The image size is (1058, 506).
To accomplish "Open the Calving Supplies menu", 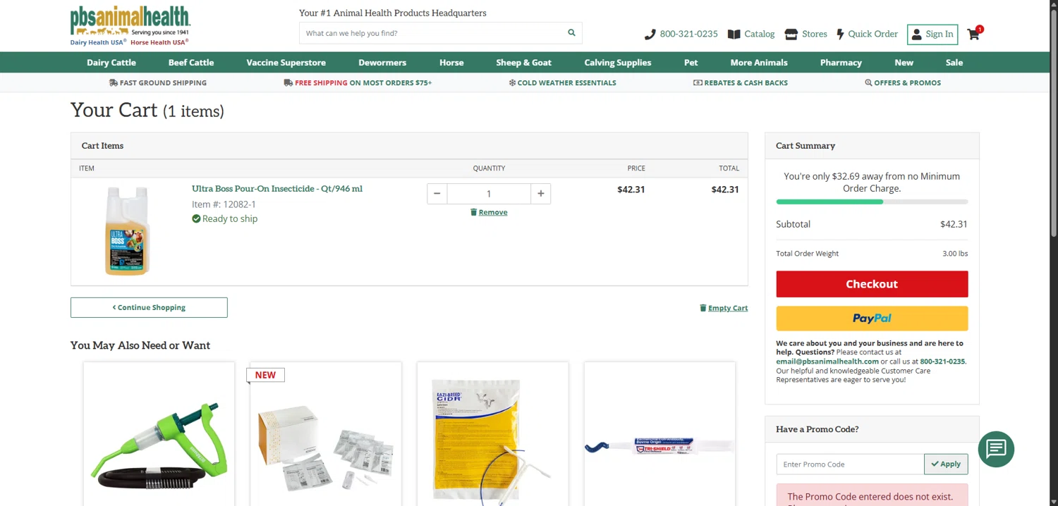I will (618, 62).
